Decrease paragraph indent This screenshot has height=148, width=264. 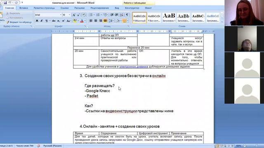pos(112,15)
